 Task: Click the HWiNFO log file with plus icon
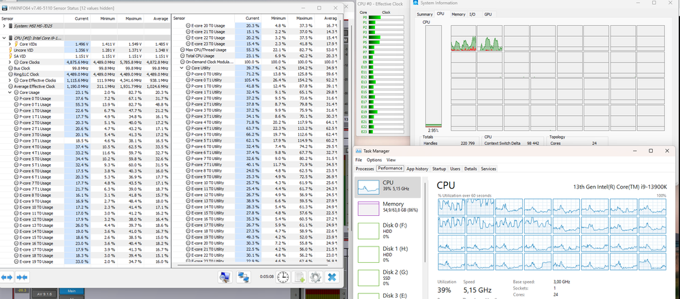coord(299,277)
